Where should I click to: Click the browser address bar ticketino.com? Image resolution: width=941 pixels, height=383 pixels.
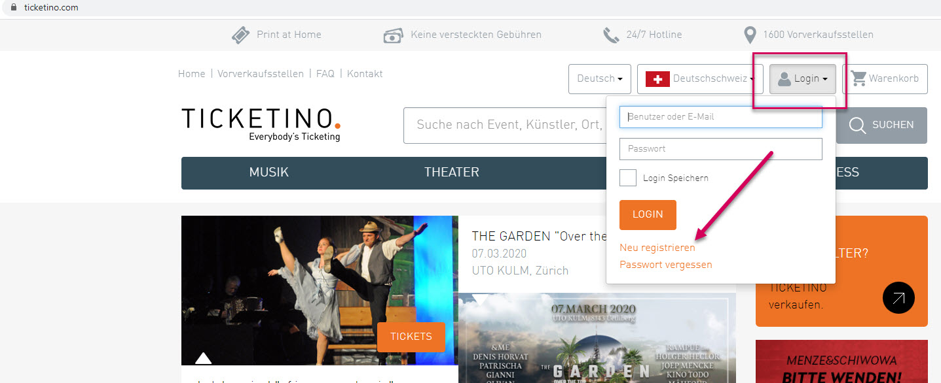(x=51, y=8)
